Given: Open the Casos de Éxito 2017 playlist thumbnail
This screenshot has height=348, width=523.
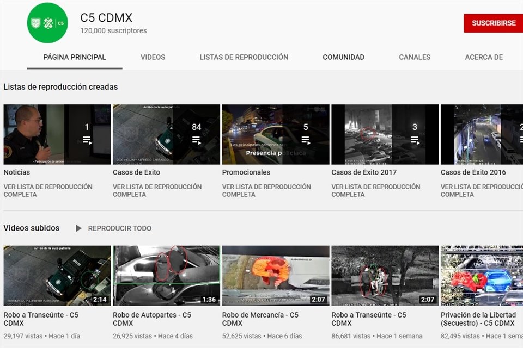Looking at the screenshot, I should click(x=385, y=134).
